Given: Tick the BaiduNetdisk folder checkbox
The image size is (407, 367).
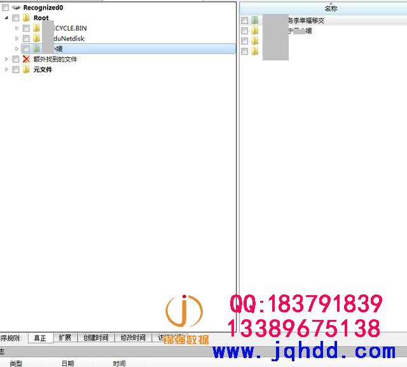Looking at the screenshot, I should point(26,38).
